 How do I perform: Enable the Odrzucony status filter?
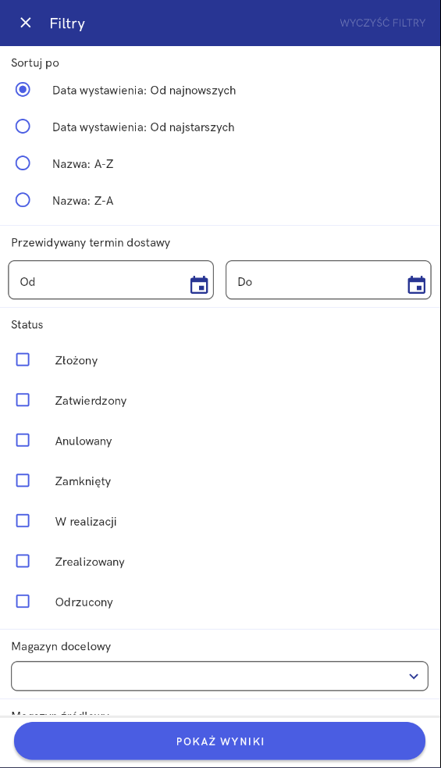23,601
